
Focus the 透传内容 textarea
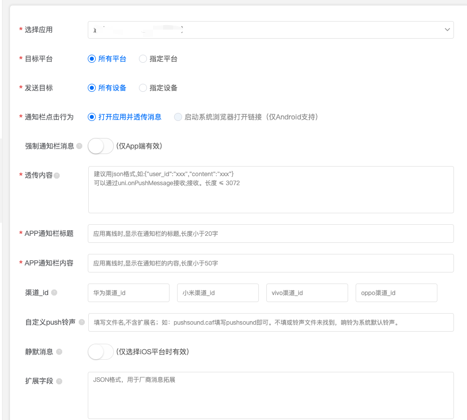coord(271,190)
